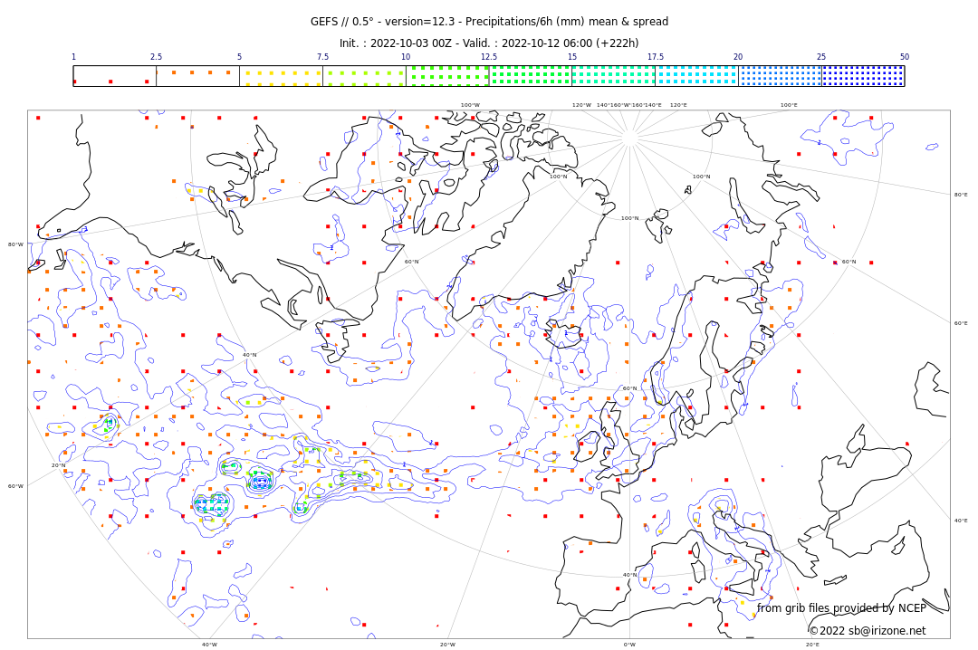Click the 1–2.5 mm red legend segment
The height and width of the screenshot is (650, 978).
pyautogui.click(x=115, y=76)
